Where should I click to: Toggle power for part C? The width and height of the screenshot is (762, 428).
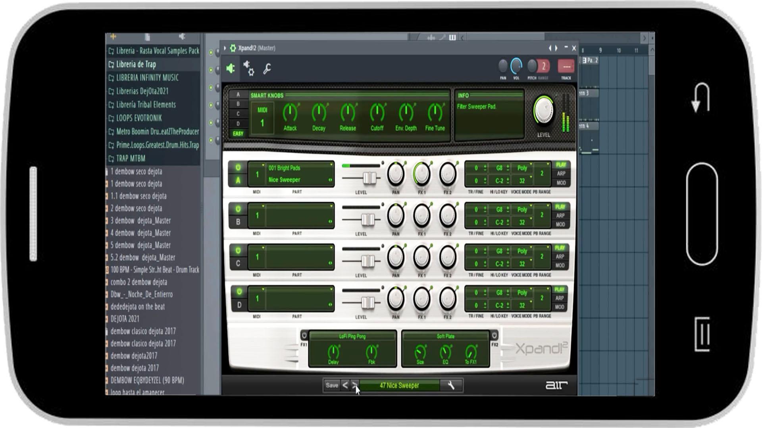(238, 250)
